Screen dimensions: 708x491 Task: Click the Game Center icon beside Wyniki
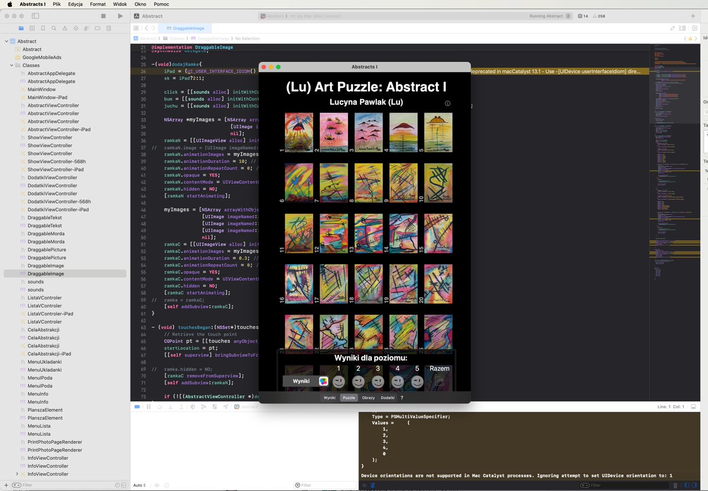(x=323, y=381)
